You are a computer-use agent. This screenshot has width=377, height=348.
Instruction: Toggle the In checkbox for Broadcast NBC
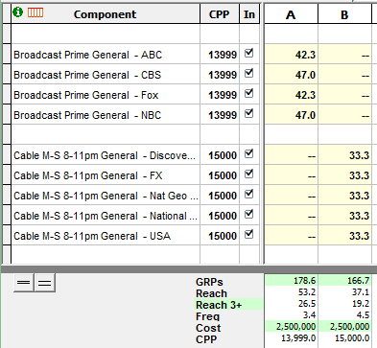coord(248,113)
